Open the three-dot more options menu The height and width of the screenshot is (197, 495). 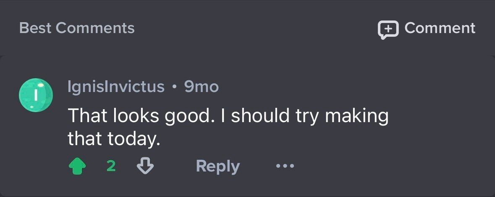click(285, 166)
